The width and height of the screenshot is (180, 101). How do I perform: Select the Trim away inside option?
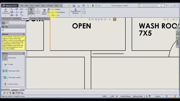[x=11, y=71]
